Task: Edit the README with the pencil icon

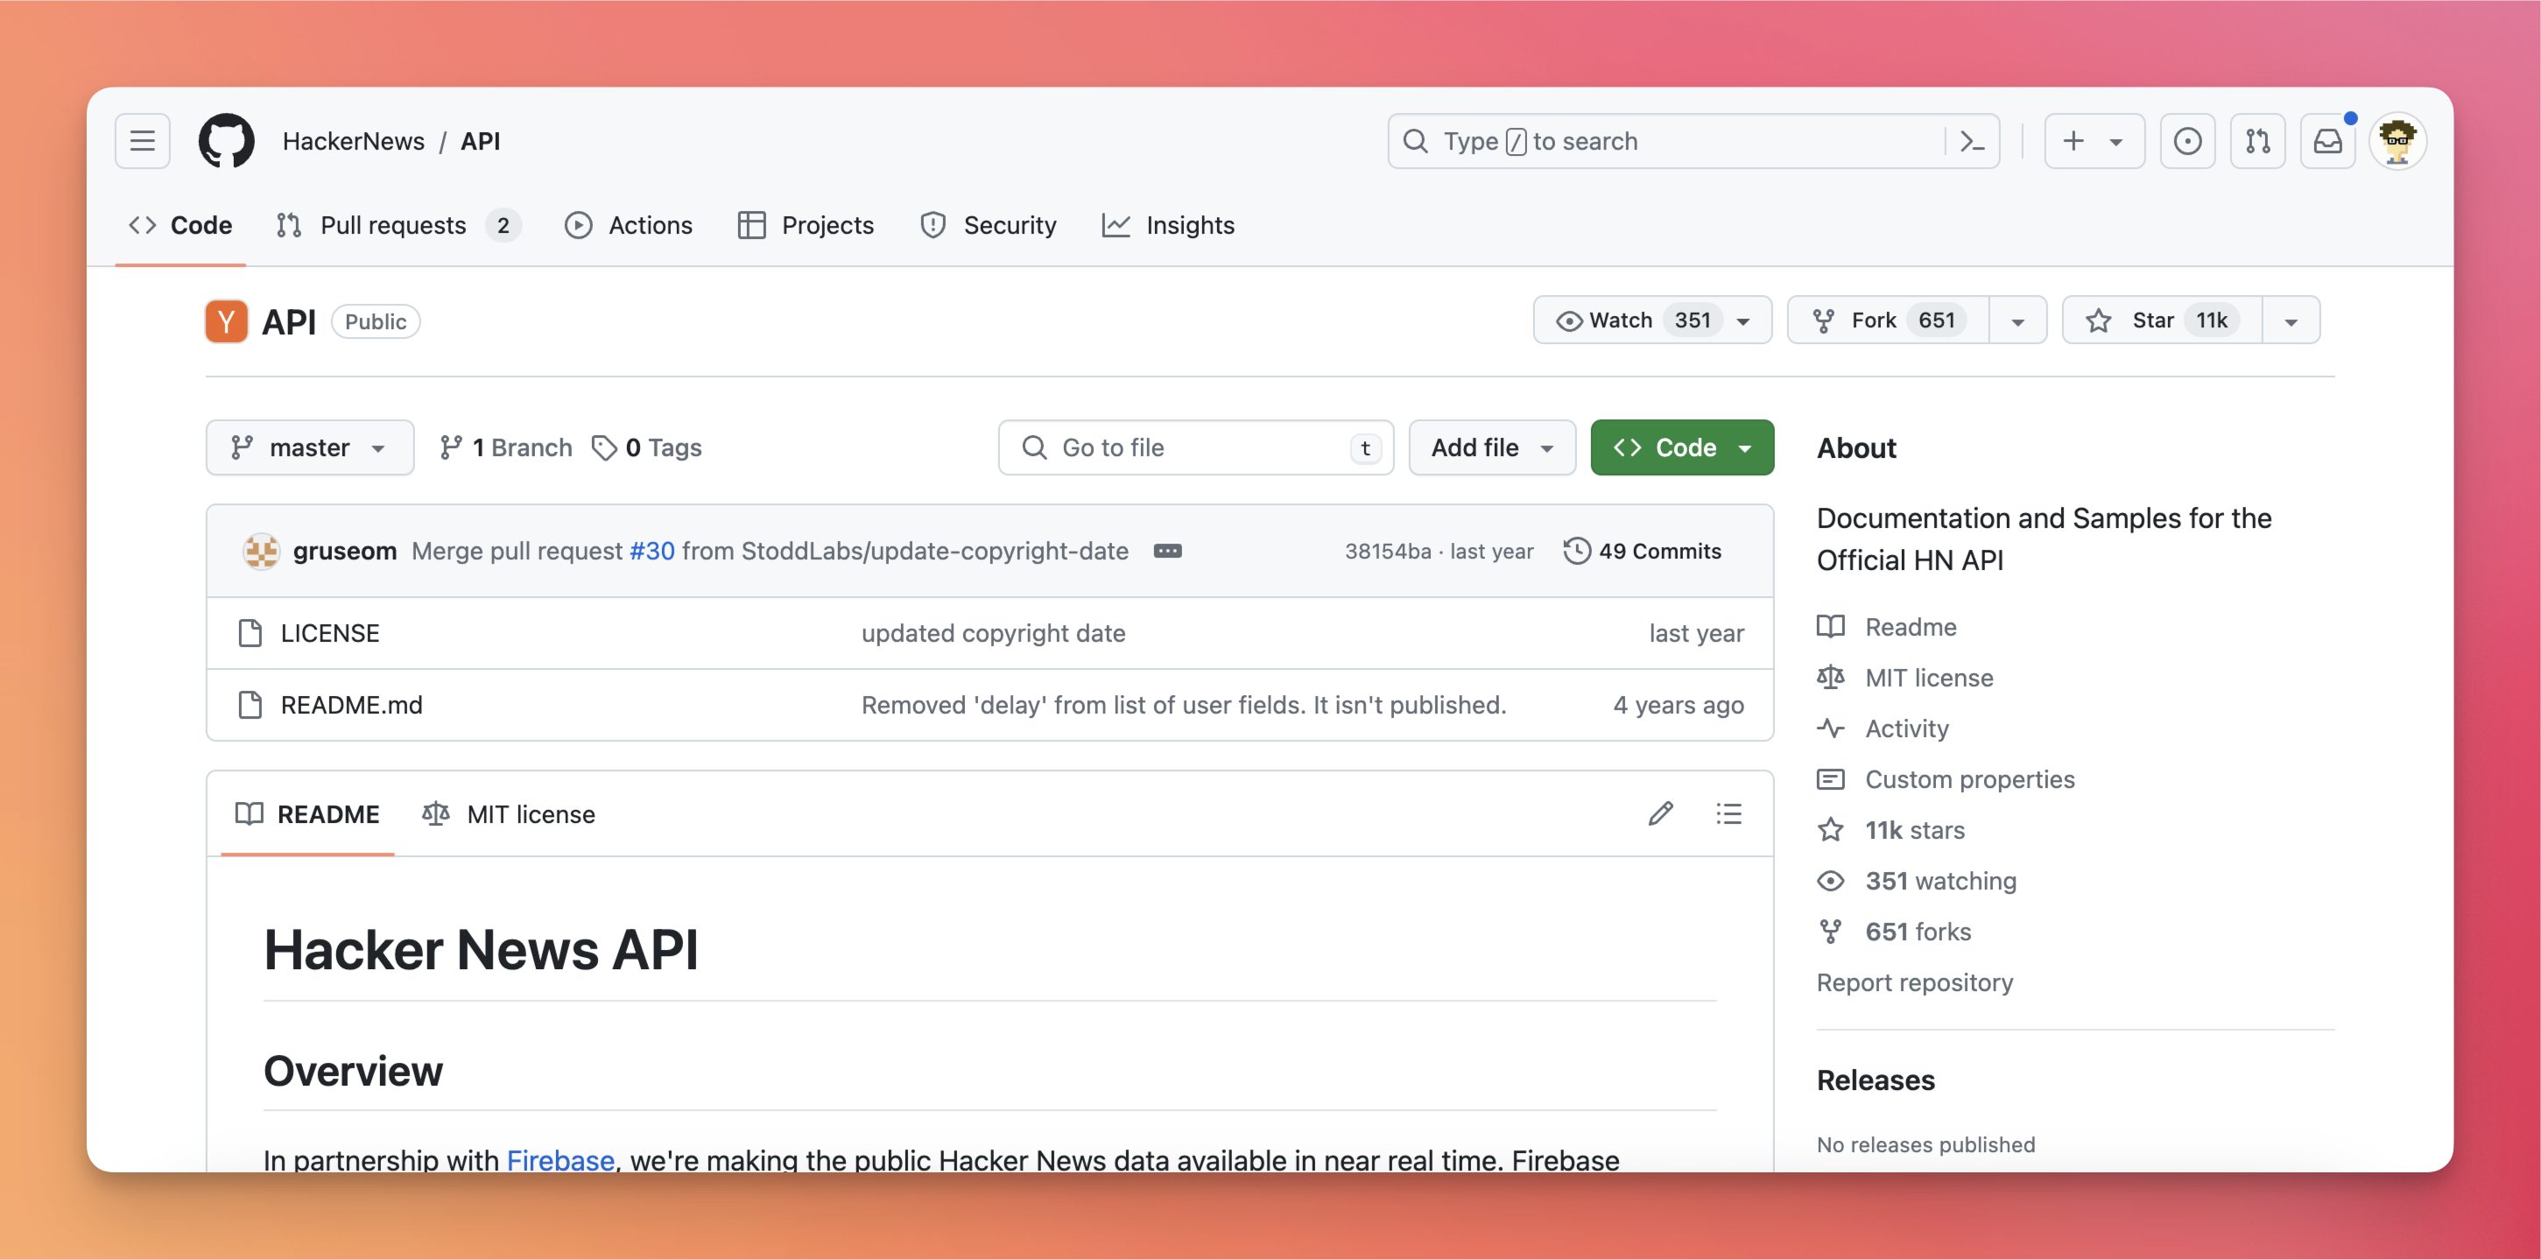Action: pyautogui.click(x=1661, y=813)
